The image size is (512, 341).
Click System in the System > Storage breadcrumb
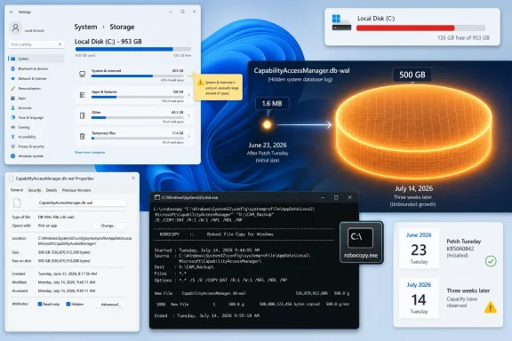85,27
